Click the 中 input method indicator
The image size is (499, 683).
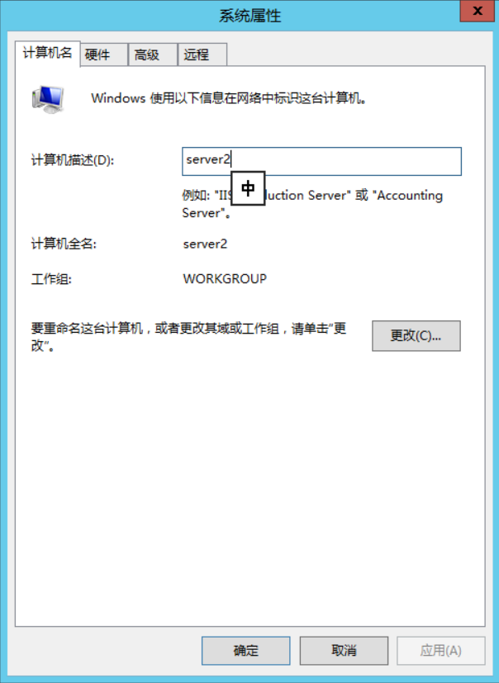tap(248, 188)
